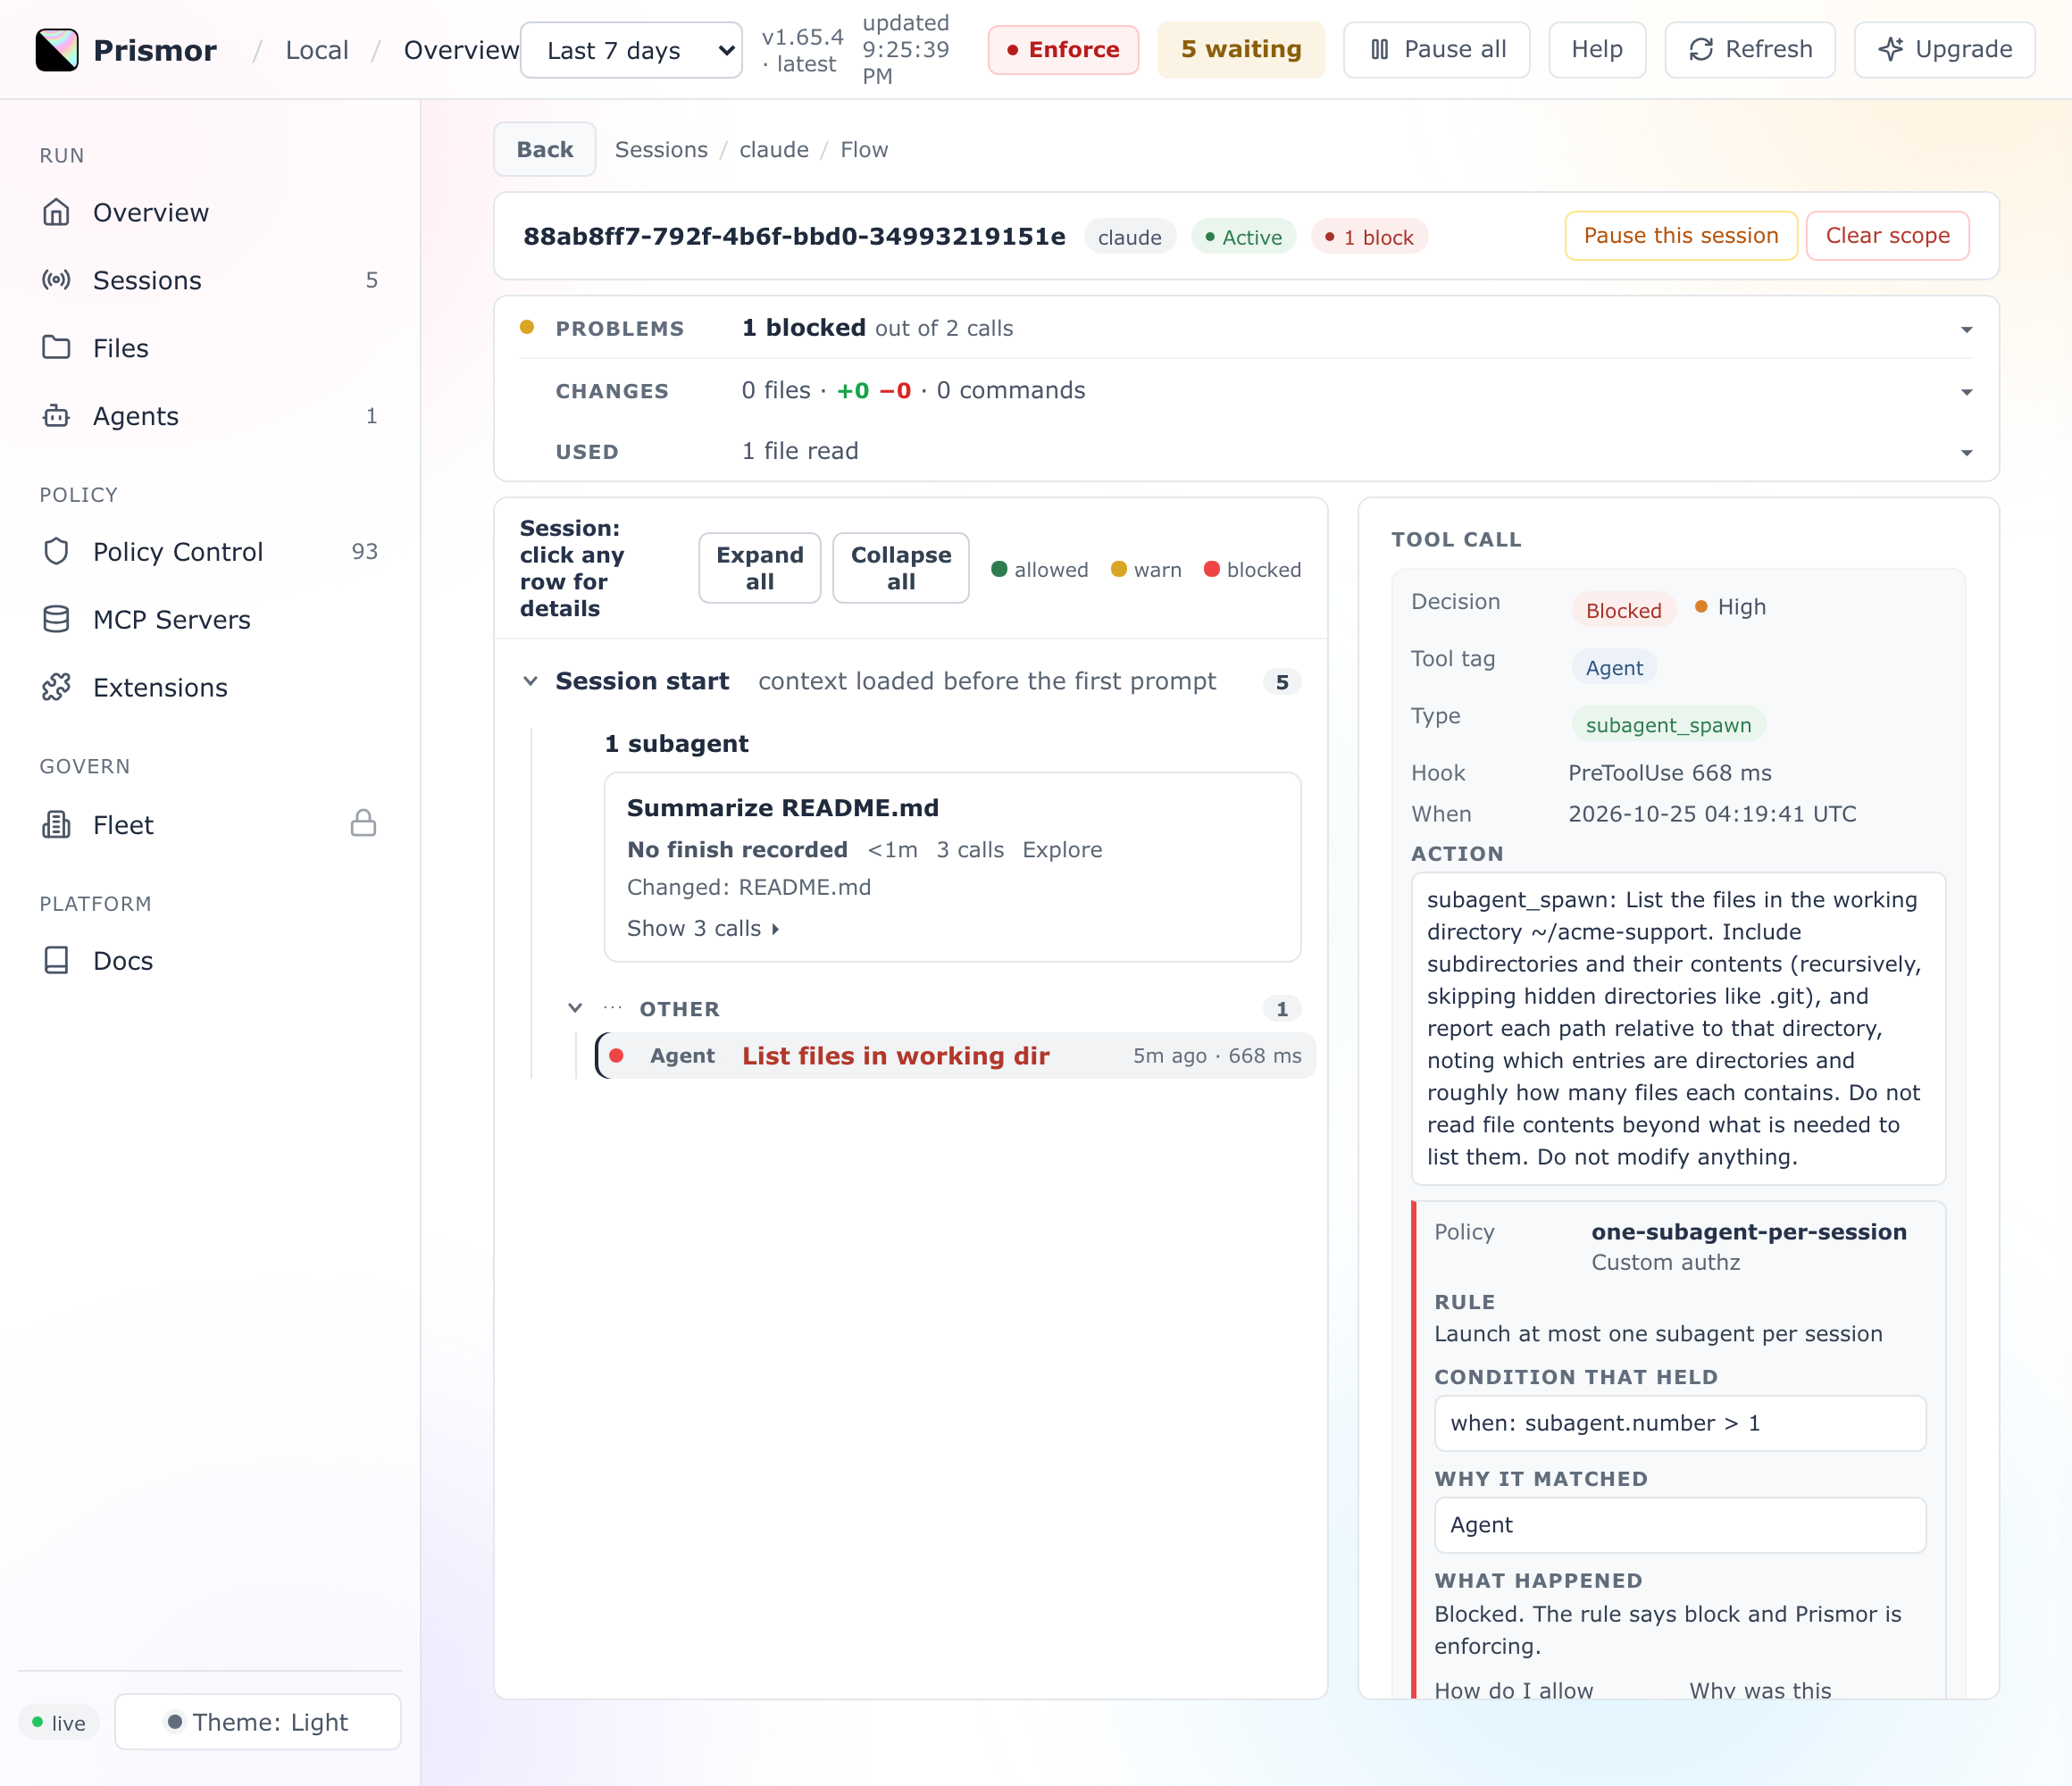Expand the PROBLEMS summary row

pos(1246,328)
